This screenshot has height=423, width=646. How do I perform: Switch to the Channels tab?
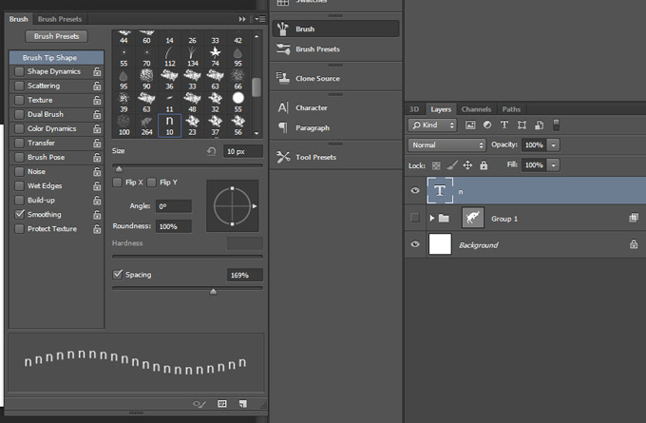point(476,109)
